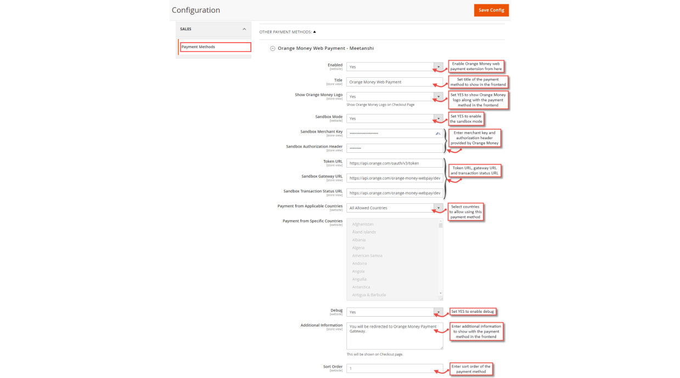This screenshot has width=680, height=378.
Task: Open Show Orange Money Logo dropdown
Action: pyautogui.click(x=395, y=96)
